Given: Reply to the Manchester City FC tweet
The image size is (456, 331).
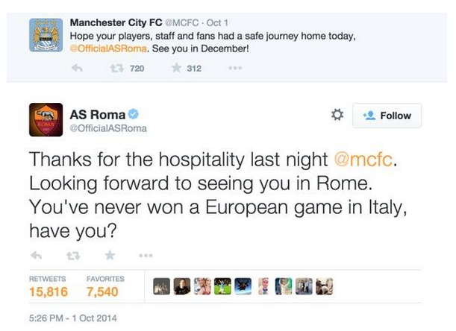Looking at the screenshot, I should coord(75,69).
